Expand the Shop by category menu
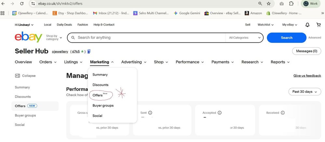This screenshot has width=325, height=142. 54,38
